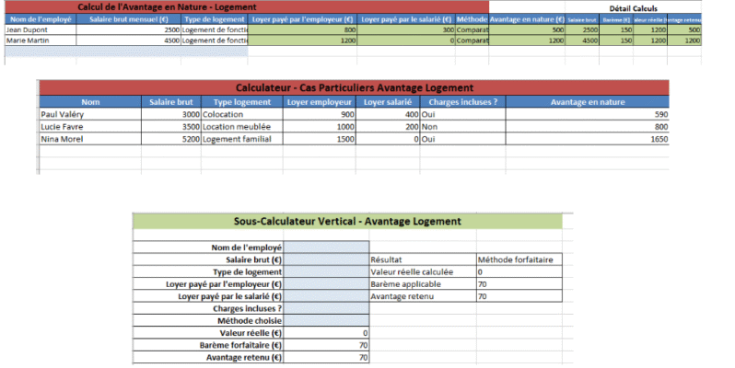Select the Colocation cell
Viewport: 735px width, 368px height.
[x=241, y=114]
